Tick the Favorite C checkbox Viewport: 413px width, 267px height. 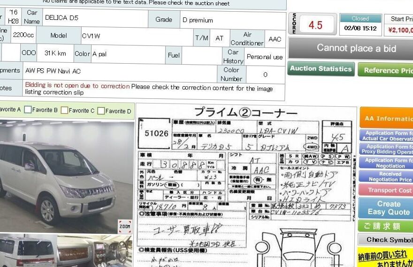point(64,110)
